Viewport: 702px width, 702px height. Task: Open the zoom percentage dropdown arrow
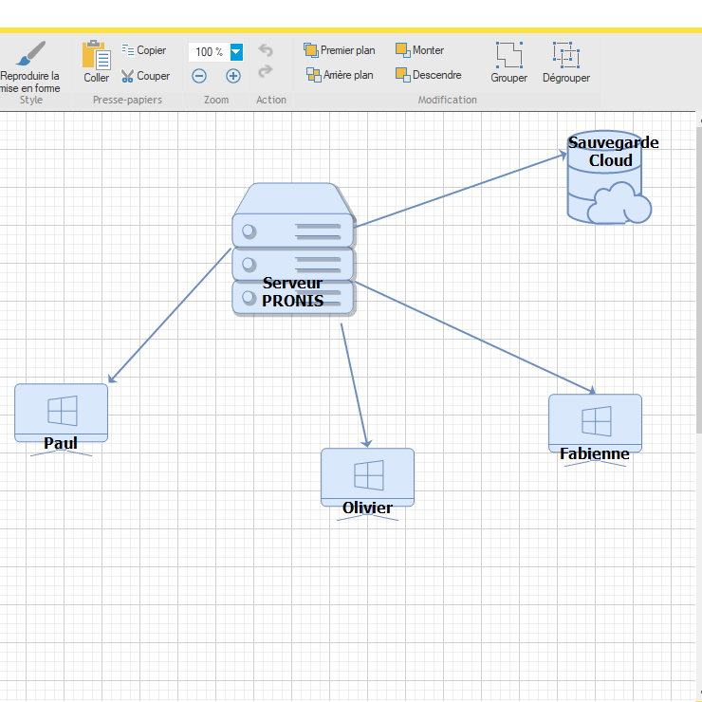pos(236,52)
